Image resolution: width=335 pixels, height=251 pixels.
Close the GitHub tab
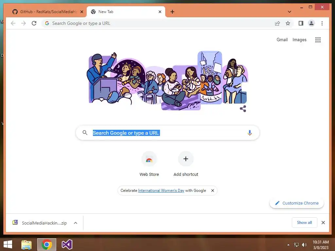tap(81, 12)
